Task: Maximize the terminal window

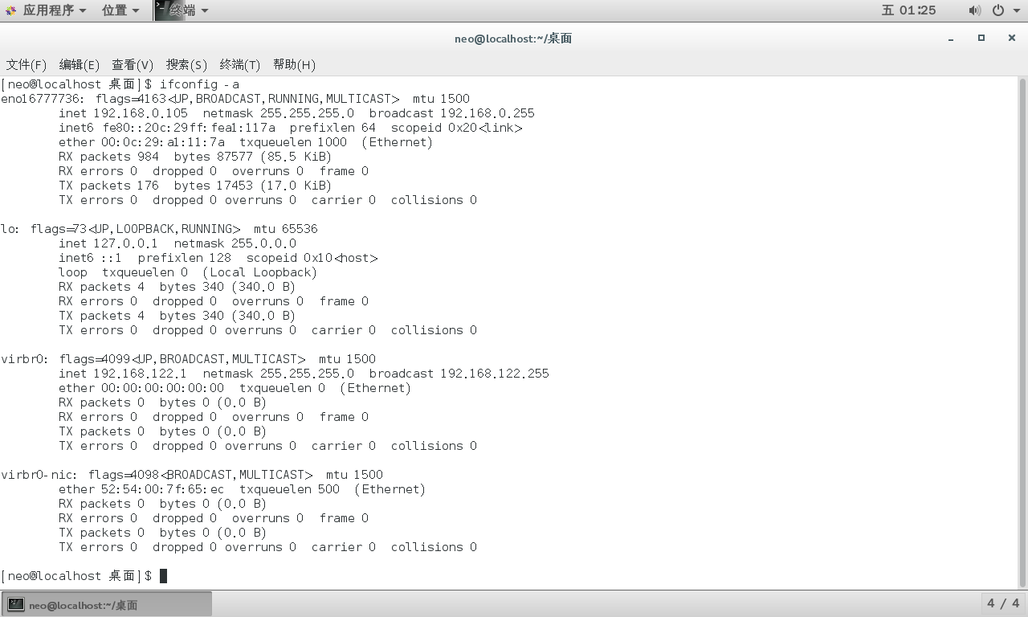Action: 981,38
